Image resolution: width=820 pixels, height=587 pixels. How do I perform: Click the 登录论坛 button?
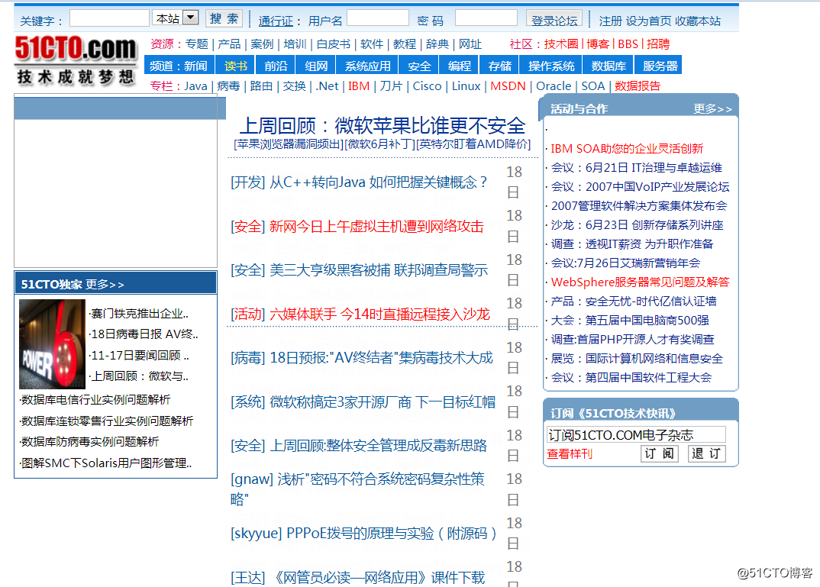pos(554,19)
